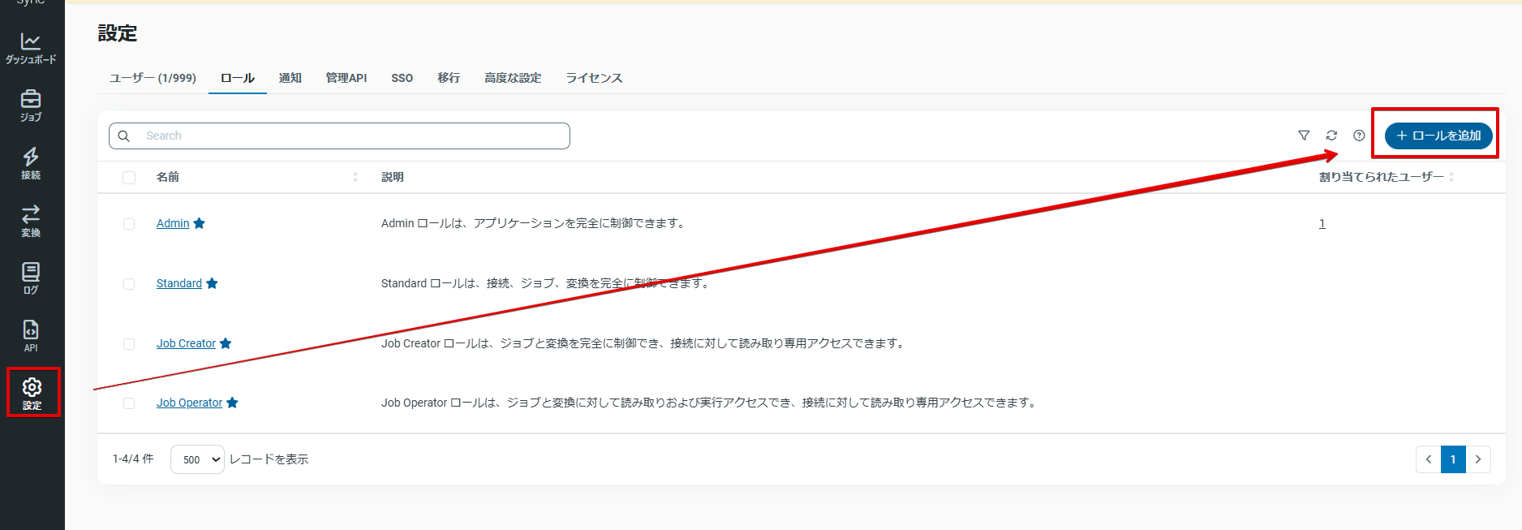Click the star icon next to Job Creator
This screenshot has height=530, width=1522.
[x=226, y=343]
